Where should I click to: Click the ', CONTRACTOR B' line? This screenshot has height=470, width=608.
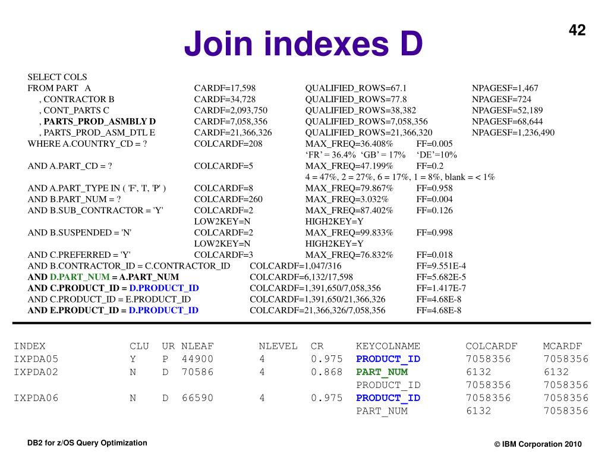(77, 99)
